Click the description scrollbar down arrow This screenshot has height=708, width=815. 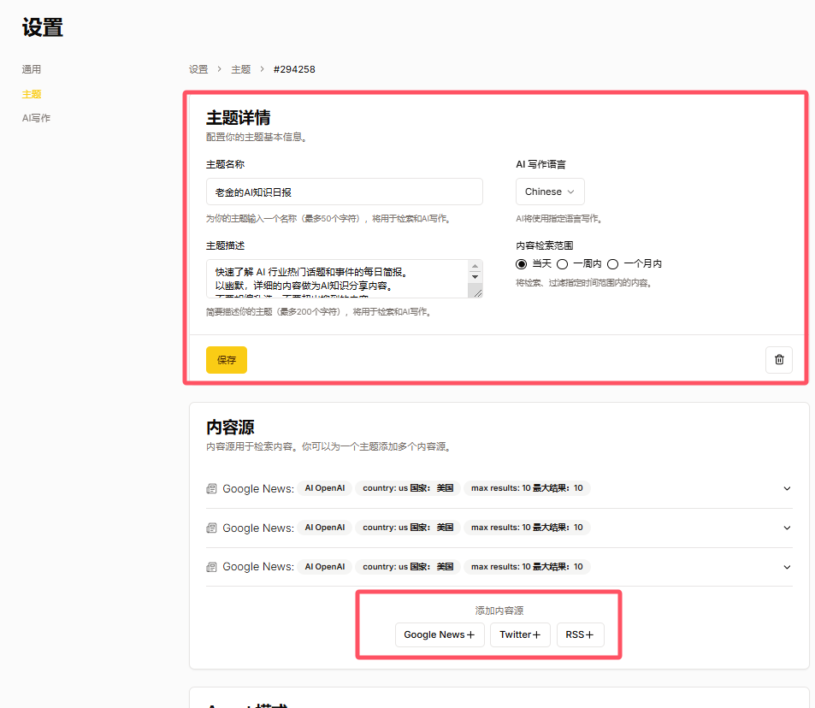(475, 277)
